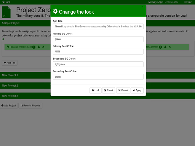Click count badge on Management tag
This screenshot has width=195, height=146.
[x=160, y=47]
